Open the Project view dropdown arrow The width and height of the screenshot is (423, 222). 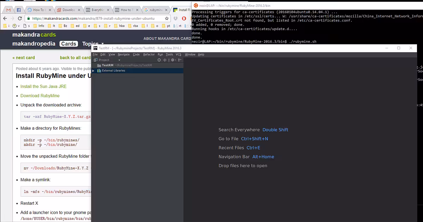tap(119, 60)
